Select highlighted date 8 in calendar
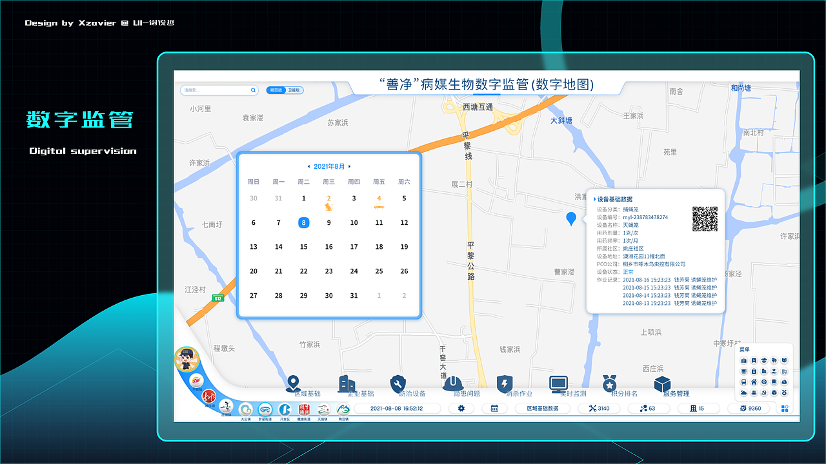Image resolution: width=826 pixels, height=464 pixels. (x=304, y=222)
